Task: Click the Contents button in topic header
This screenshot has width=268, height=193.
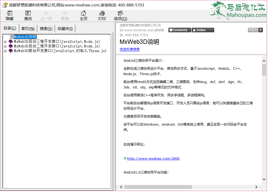Action: [x=180, y=30]
